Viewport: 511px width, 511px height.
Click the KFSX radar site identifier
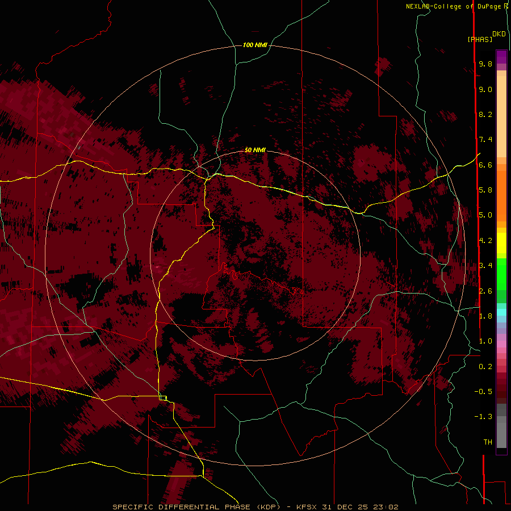click(307, 507)
